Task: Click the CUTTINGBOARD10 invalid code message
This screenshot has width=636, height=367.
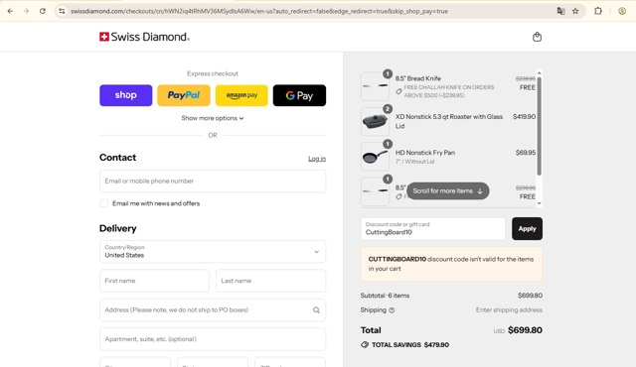Action: point(451,264)
